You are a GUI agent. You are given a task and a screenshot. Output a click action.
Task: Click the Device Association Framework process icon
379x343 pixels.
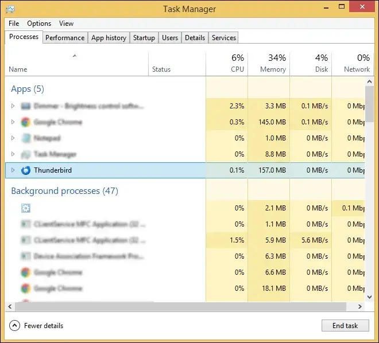coord(25,256)
